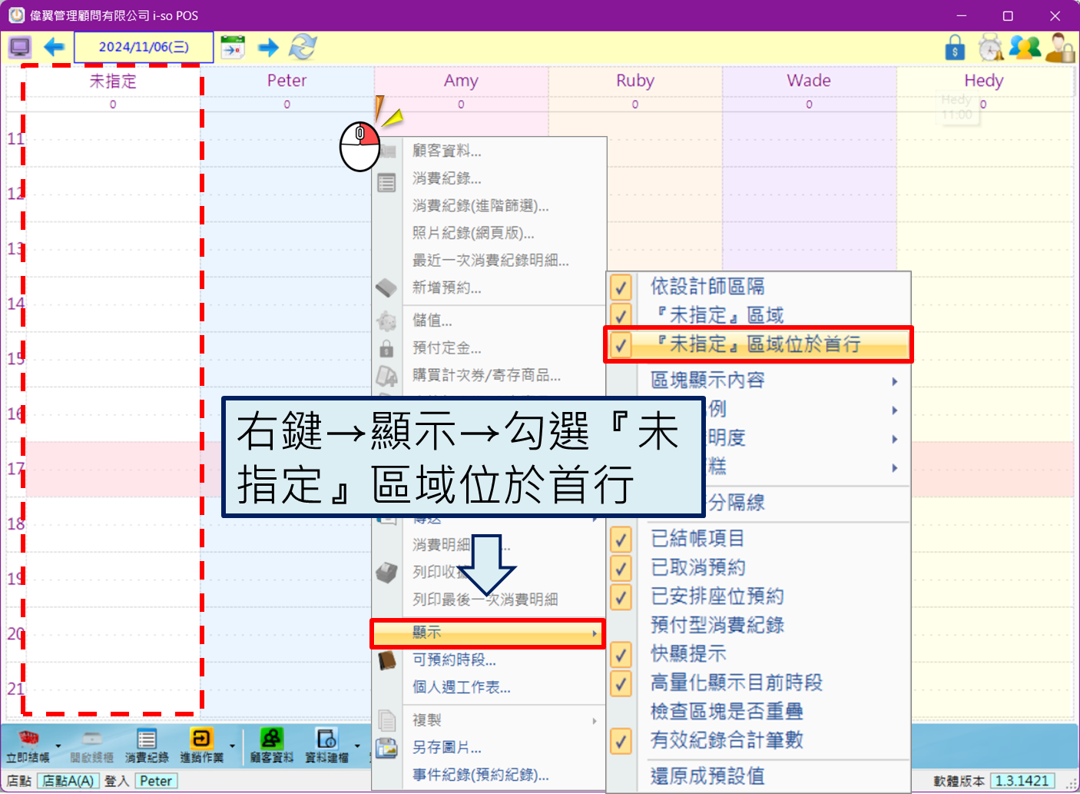Uncheck 已結帳項目 option
The height and width of the screenshot is (794, 1080).
621,539
